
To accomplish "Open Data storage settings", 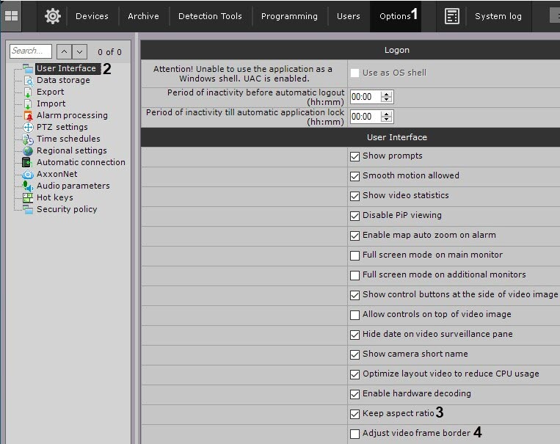I will click(x=63, y=80).
